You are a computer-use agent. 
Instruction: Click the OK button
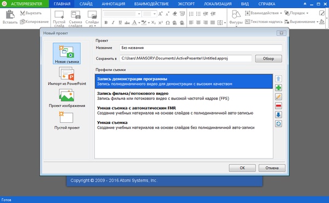click(242, 168)
